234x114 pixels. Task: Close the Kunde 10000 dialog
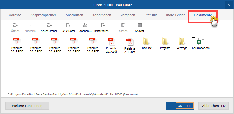pyautogui.click(x=229, y=5)
